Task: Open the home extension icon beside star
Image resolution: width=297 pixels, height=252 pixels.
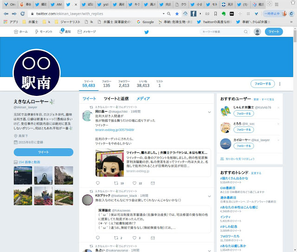Action: [x=185, y=13]
